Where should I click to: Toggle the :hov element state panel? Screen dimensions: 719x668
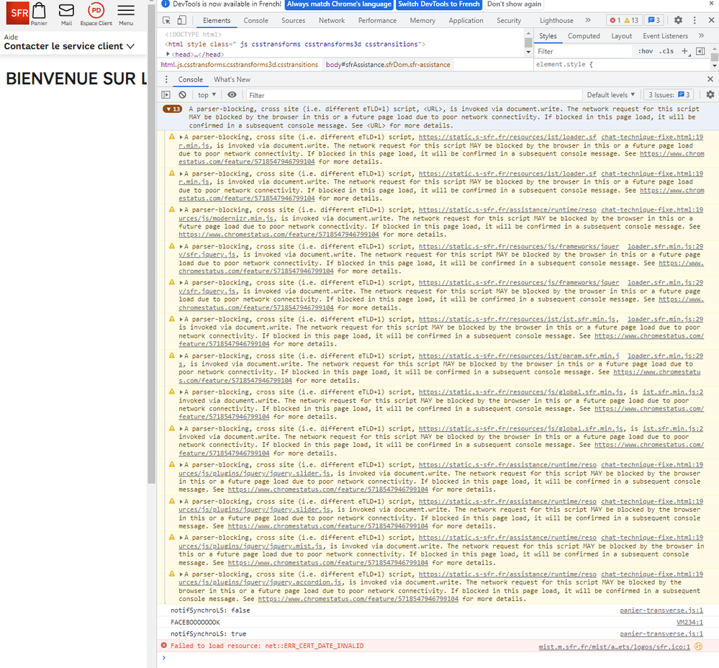click(x=645, y=51)
